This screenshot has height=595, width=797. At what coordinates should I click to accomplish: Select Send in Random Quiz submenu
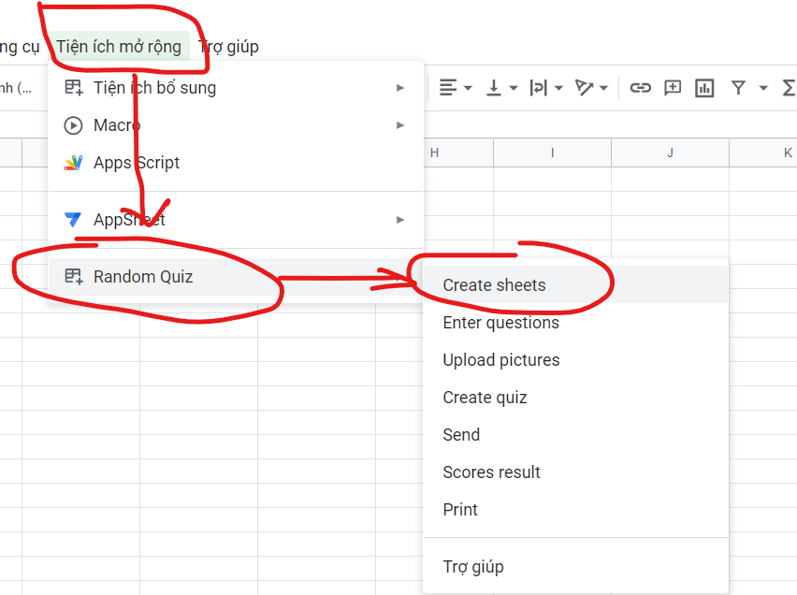tap(575, 434)
